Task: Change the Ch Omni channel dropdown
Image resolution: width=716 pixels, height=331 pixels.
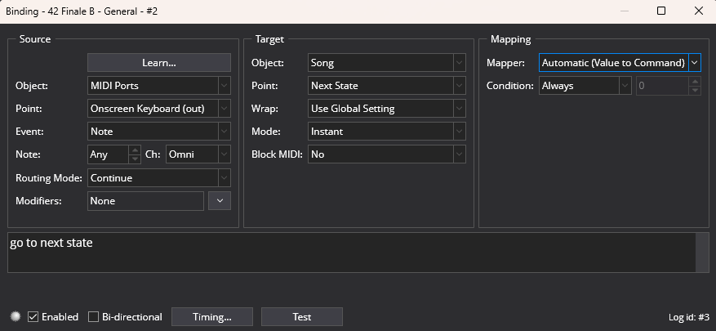Action: coord(198,154)
